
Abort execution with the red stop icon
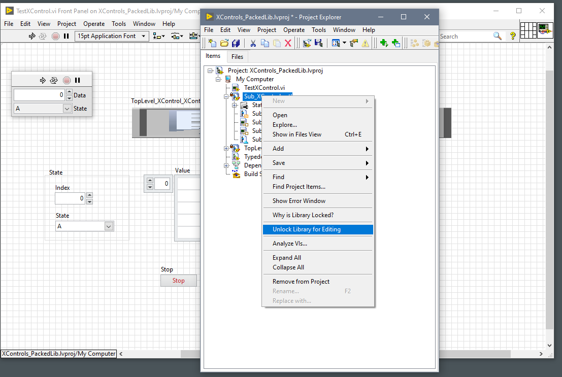[x=55, y=36]
